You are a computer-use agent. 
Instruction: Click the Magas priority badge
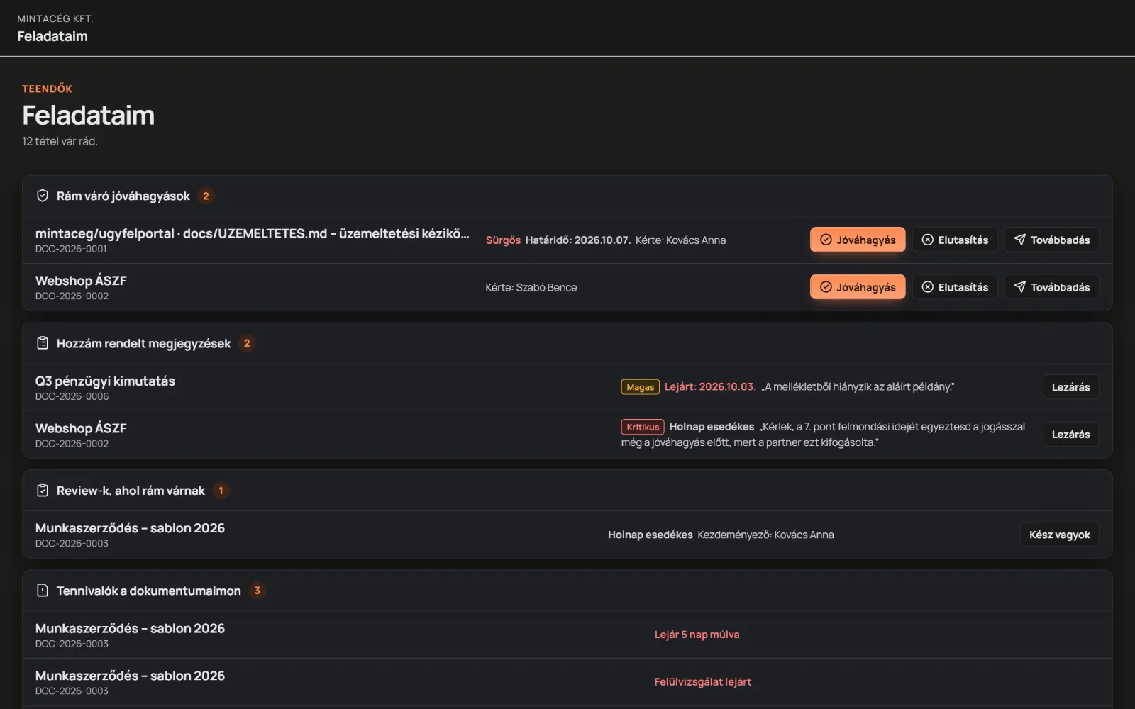coord(641,387)
